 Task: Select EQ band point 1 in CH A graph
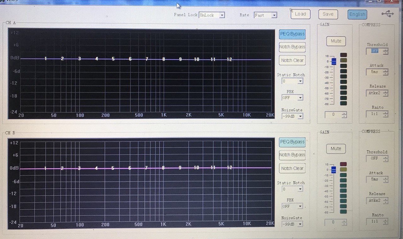click(x=46, y=58)
